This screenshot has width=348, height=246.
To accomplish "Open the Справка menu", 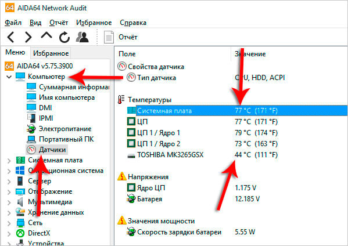I will 133,23.
